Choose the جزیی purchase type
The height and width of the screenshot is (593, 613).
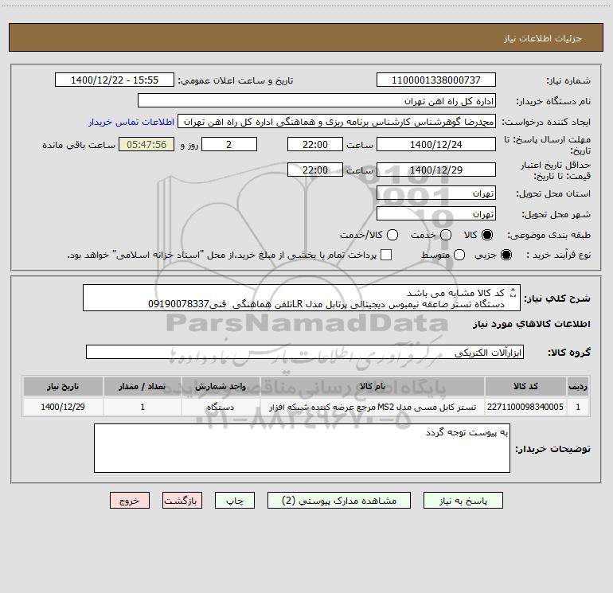[506, 255]
